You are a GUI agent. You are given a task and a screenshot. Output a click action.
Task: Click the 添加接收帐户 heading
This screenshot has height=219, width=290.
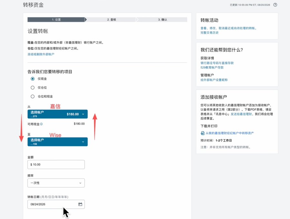coord(214,97)
